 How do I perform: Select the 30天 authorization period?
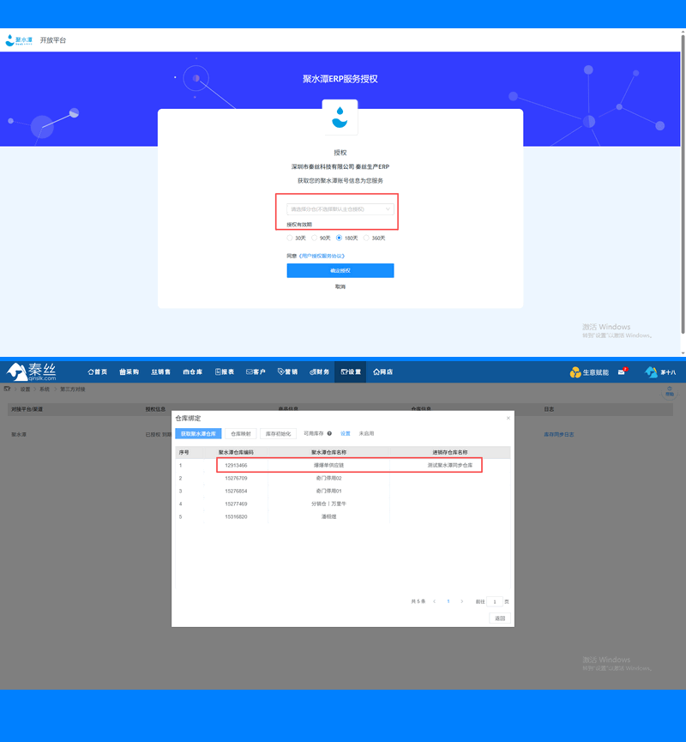[x=290, y=238]
